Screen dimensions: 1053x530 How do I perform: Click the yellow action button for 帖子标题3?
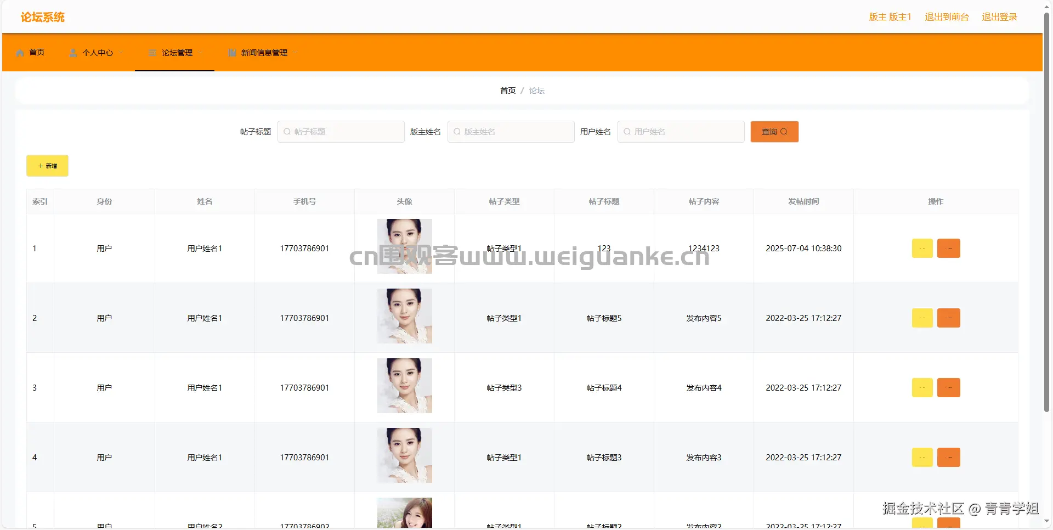click(x=922, y=458)
